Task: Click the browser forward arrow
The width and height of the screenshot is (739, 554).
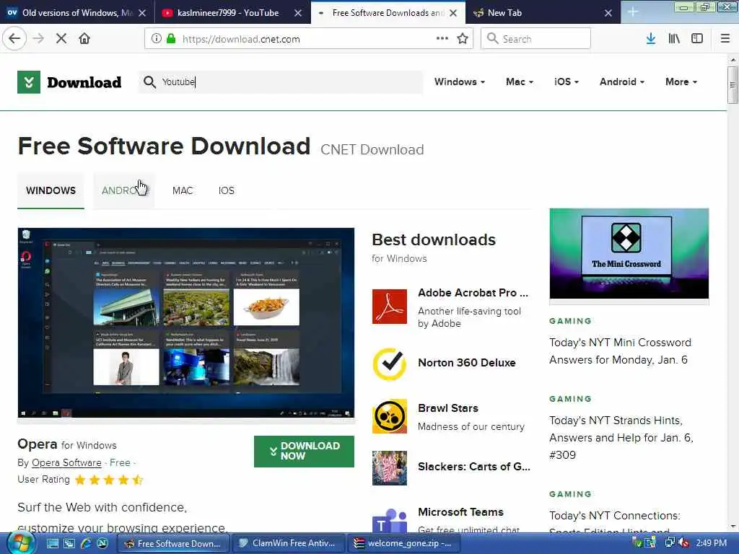Action: (x=38, y=39)
